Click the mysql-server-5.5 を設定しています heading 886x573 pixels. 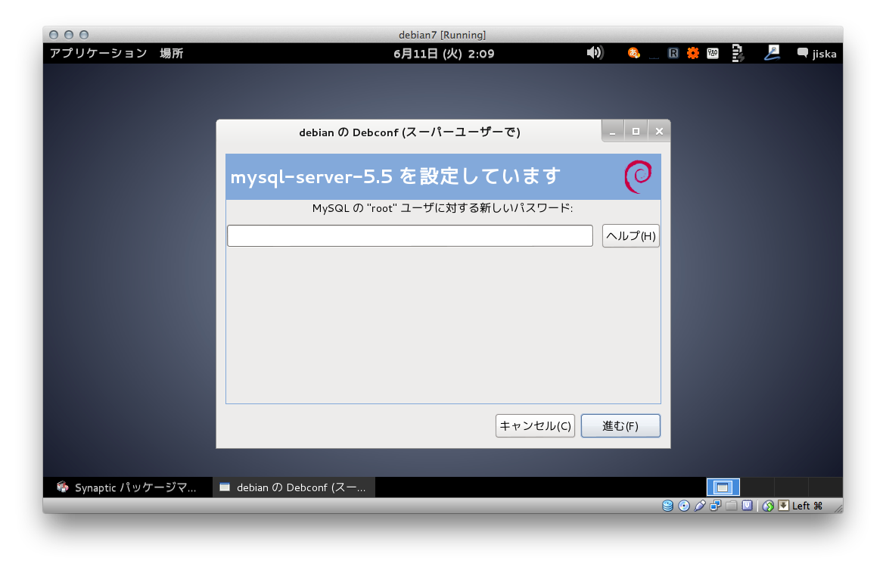(396, 176)
